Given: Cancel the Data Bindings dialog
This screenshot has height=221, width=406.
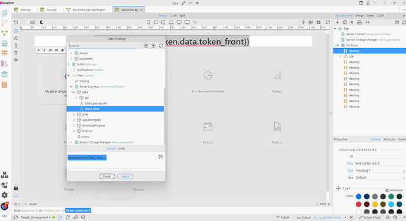Looking at the screenshot, I should (107, 176).
